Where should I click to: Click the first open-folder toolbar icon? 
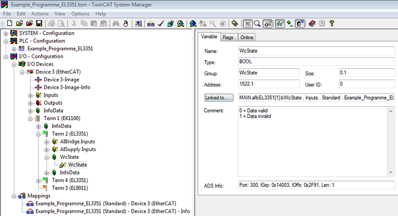click(19, 24)
